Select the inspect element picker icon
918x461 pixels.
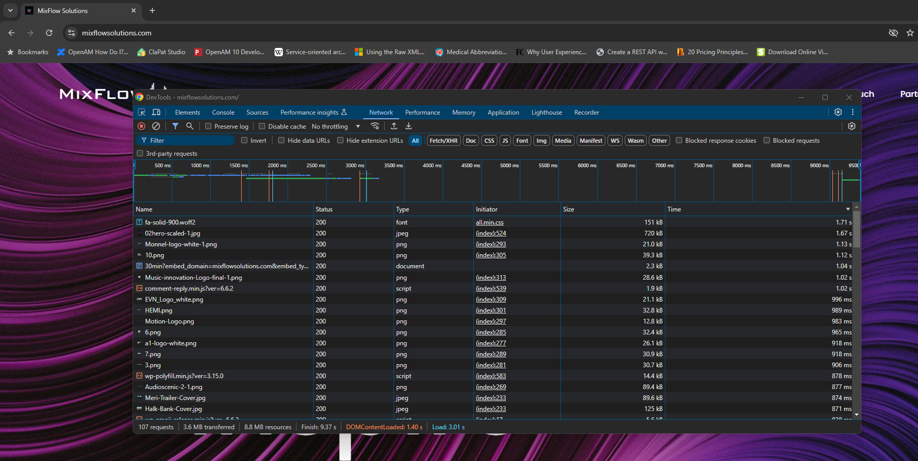coord(141,113)
